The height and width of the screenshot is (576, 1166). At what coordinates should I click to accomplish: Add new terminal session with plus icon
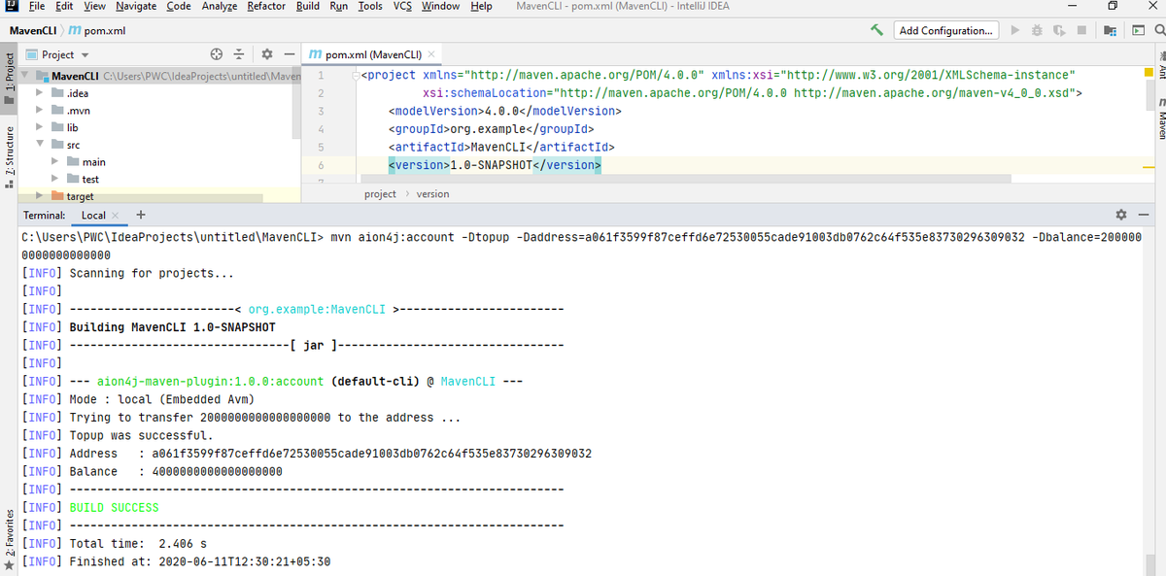click(x=141, y=215)
